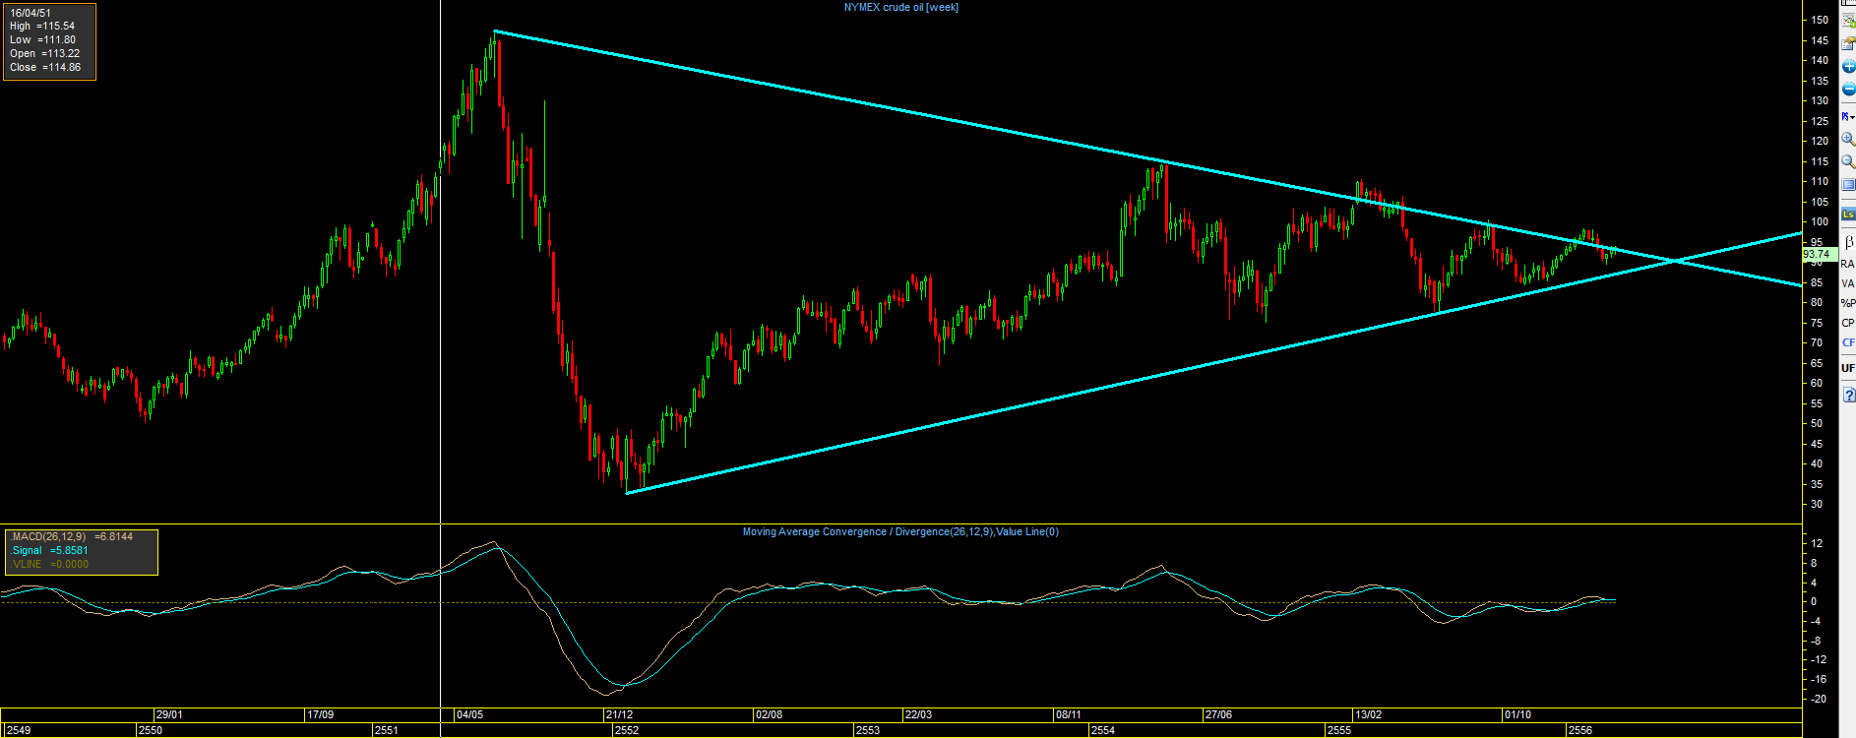This screenshot has height=738, width=1856.
Task: Click the .Signal =5.8581 legend entry
Action: tap(49, 550)
